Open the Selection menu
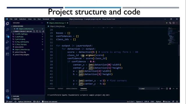This screenshot has width=186, height=104. click(x=23, y=19)
